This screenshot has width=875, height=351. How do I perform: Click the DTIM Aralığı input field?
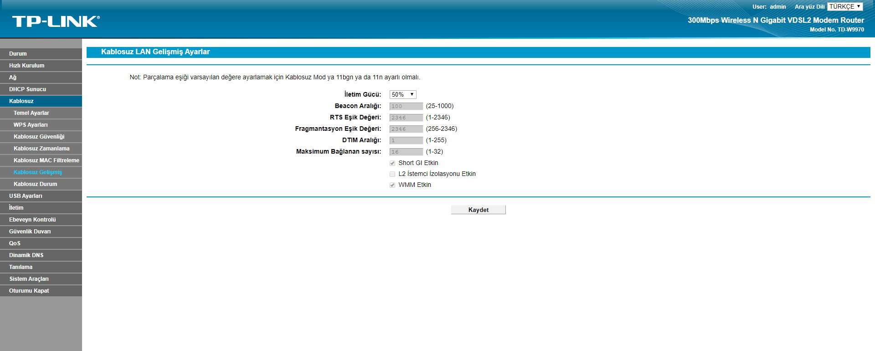tap(406, 140)
